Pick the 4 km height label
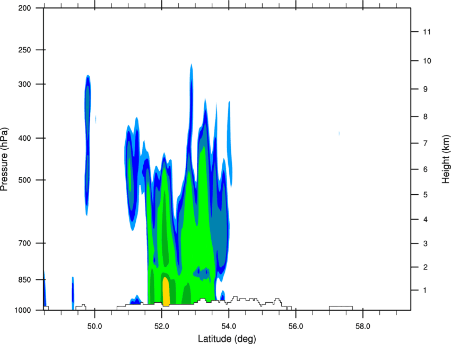Screen dimensions: 451x344 pyautogui.click(x=426, y=220)
